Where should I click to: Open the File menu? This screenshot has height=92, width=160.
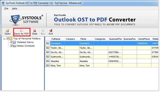pos(6,8)
